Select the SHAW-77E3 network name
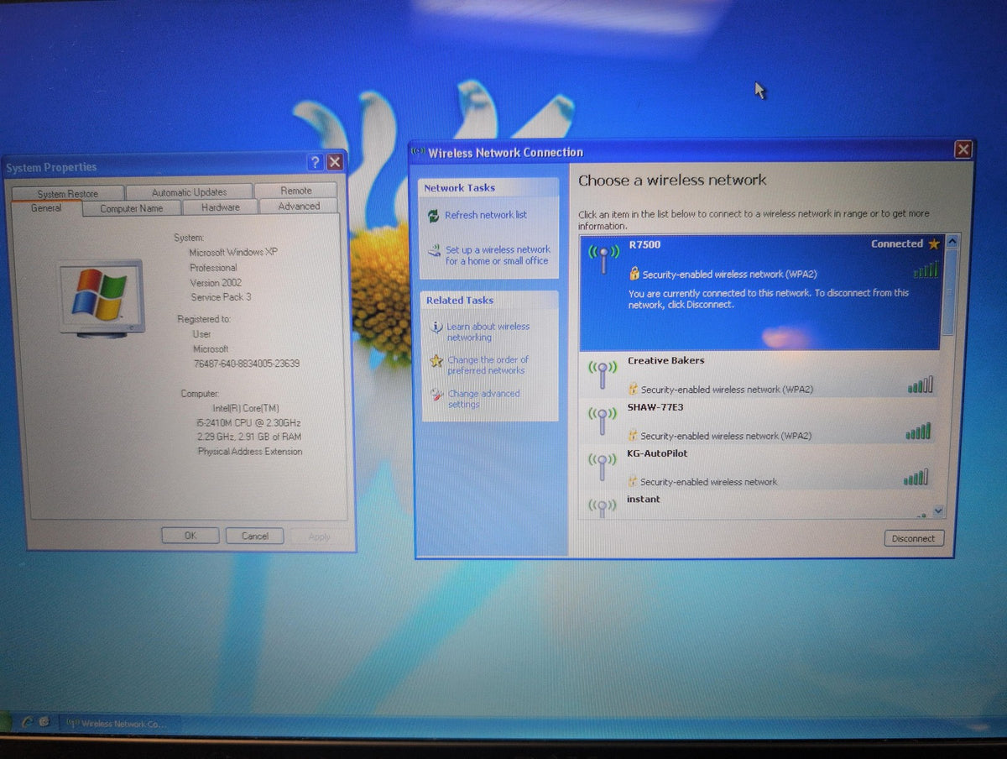The width and height of the screenshot is (1007, 759). (657, 407)
